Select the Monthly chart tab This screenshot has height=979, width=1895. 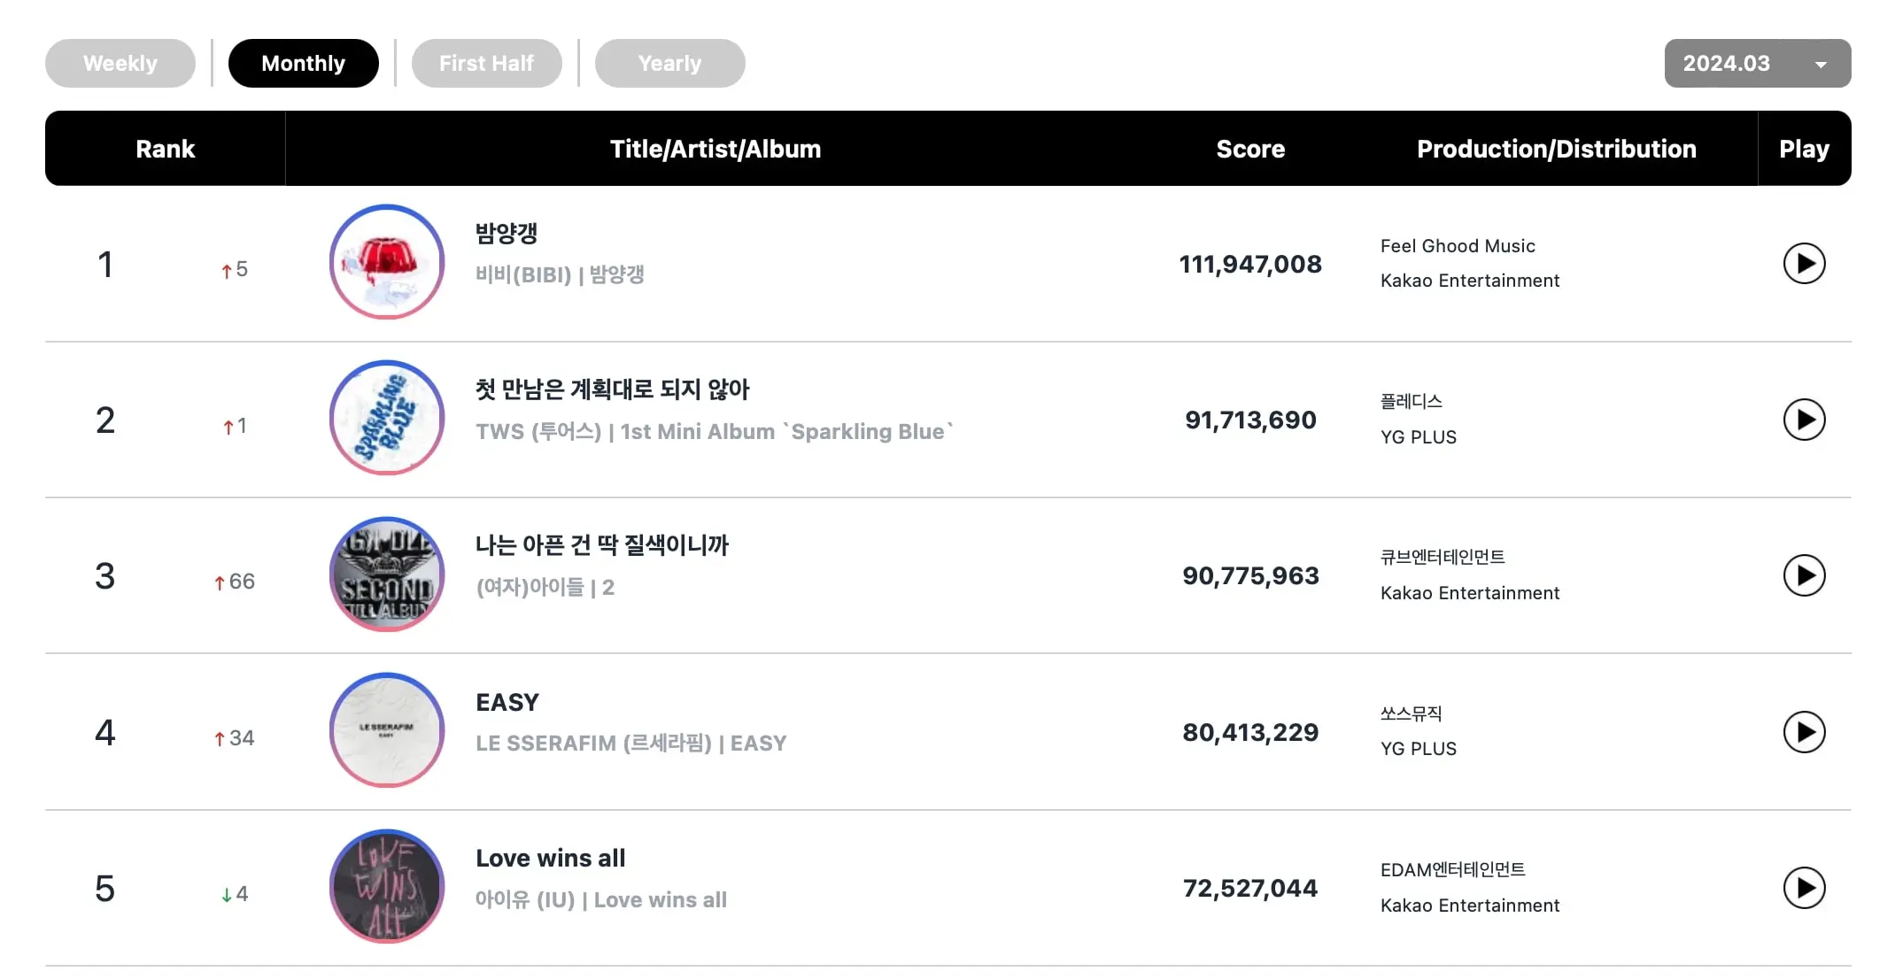(x=304, y=63)
